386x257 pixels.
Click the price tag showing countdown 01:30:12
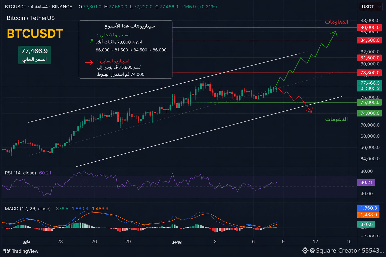[369, 86]
